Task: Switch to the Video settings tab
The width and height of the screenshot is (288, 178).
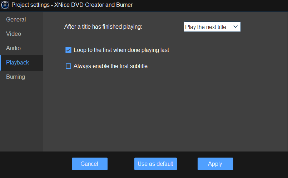Action: 14,34
